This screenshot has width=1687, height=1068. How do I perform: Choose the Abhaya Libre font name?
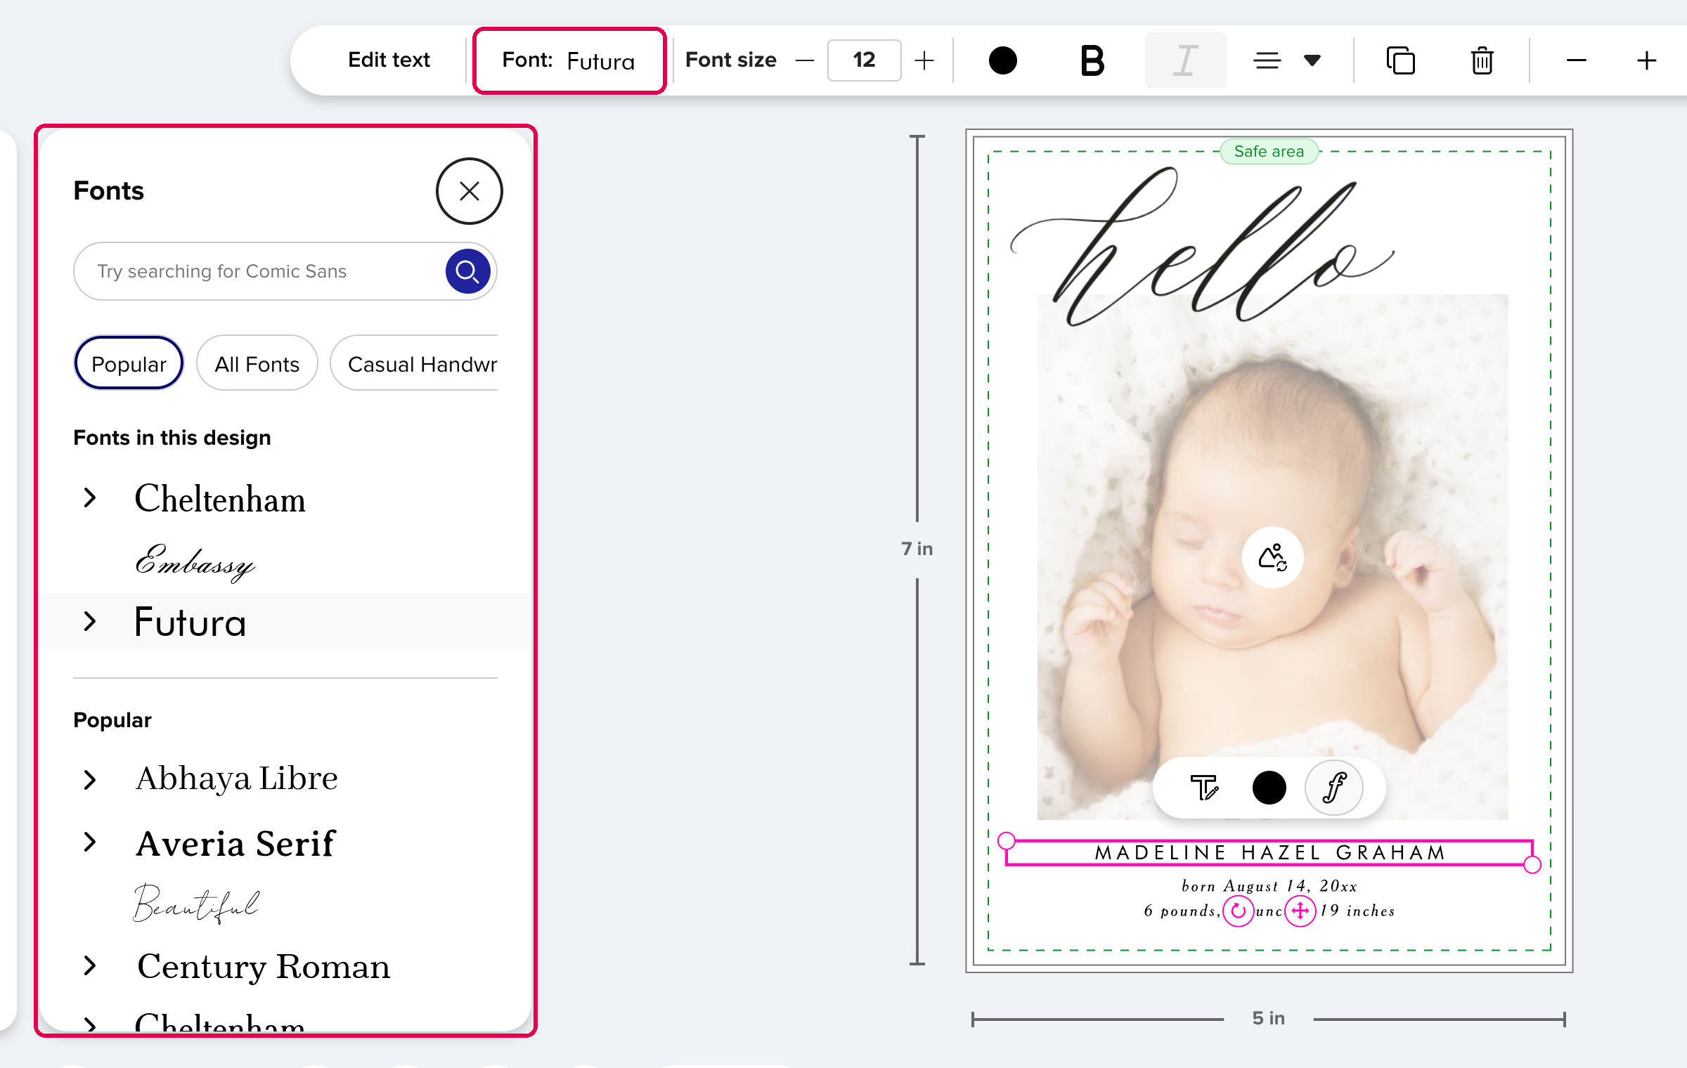[x=237, y=779]
